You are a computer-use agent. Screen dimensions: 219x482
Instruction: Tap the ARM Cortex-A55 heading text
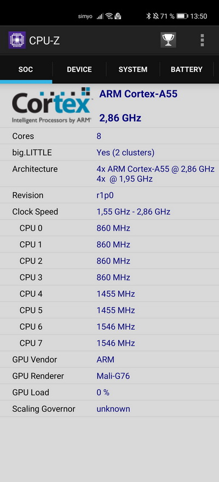tap(138, 94)
